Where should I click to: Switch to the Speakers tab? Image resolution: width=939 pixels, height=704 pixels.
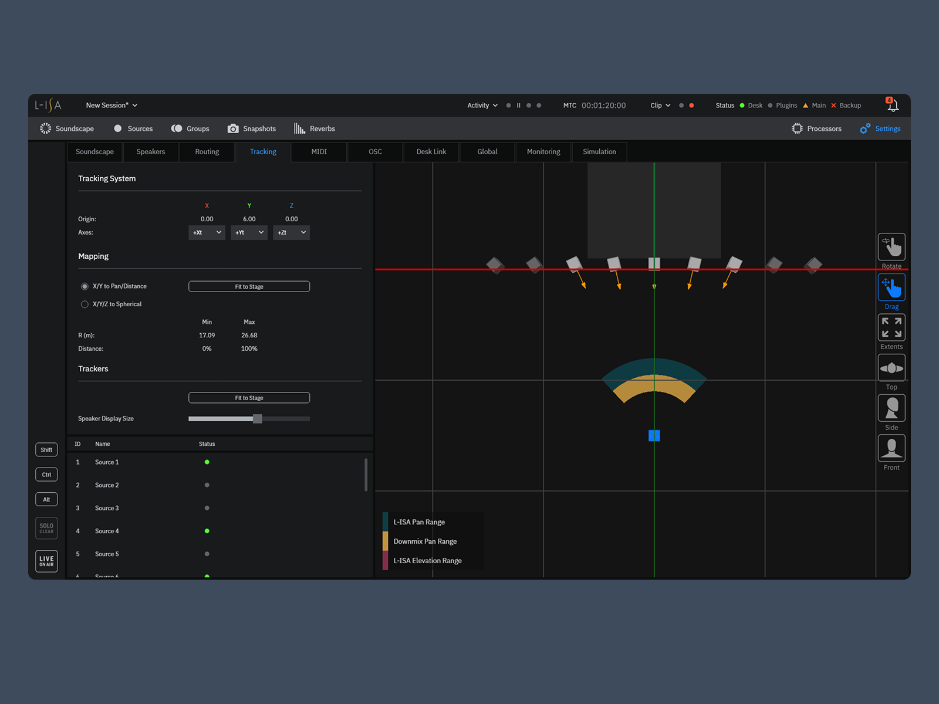[151, 152]
